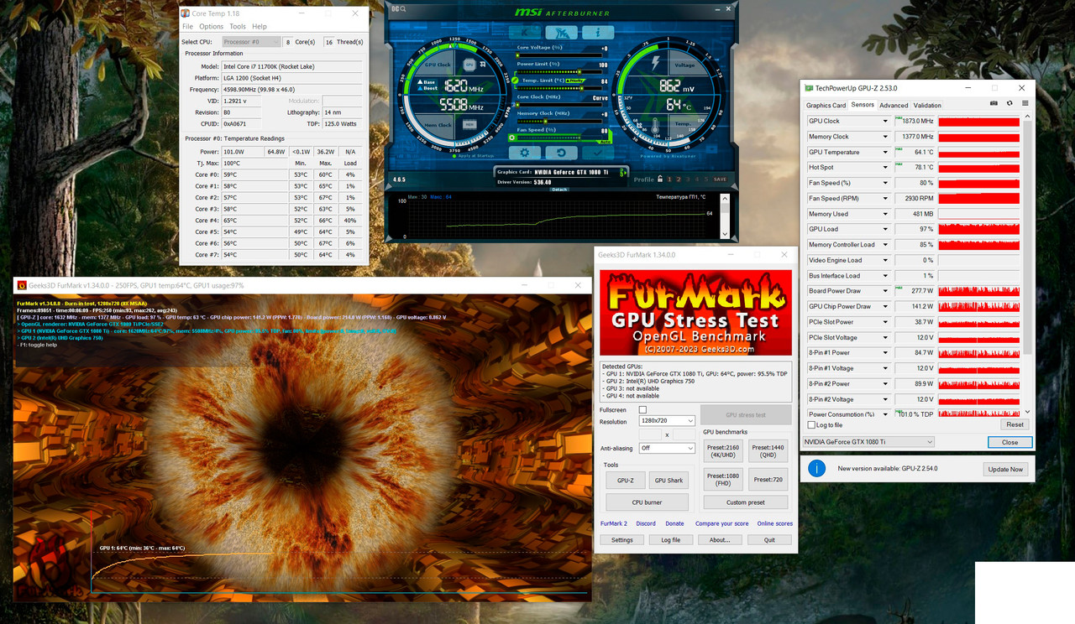The height and width of the screenshot is (624, 1075).
Task: Click GPU-Z Update Now button
Action: pos(1005,469)
